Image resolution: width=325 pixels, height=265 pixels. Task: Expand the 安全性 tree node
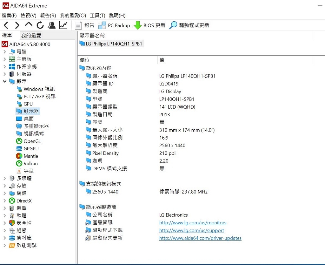pos(5,223)
